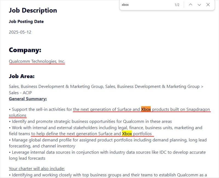The image size is (219, 178).
Task: Click the Job Posting Date label
Action: (26, 21)
